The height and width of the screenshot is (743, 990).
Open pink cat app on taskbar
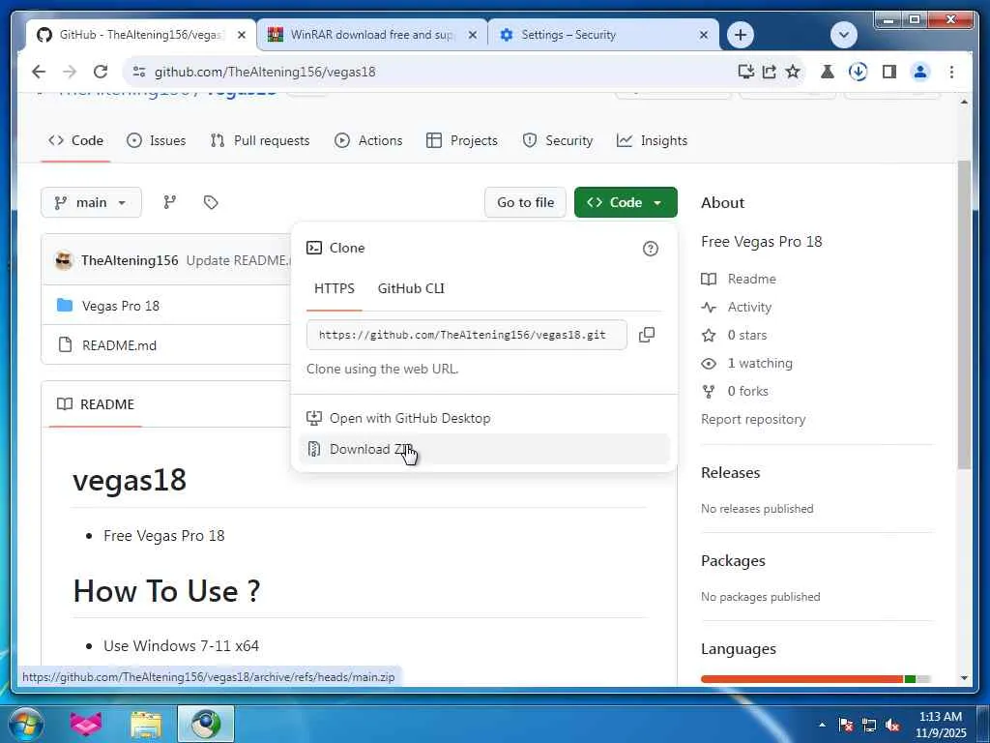tap(85, 724)
